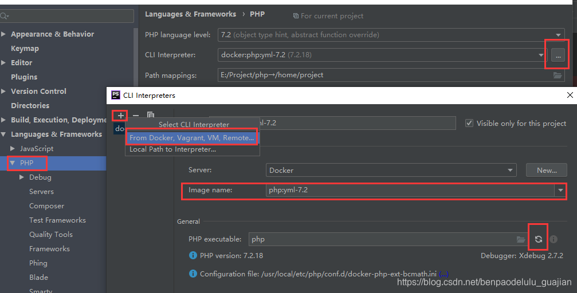The image size is (577, 293).
Task: Toggle Visible only for this project checkbox
Action: point(469,123)
